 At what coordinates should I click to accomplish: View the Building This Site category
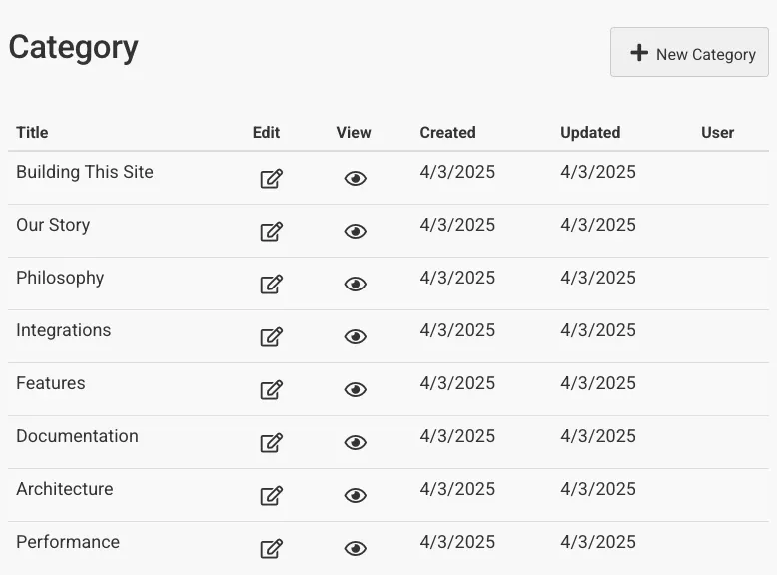355,179
